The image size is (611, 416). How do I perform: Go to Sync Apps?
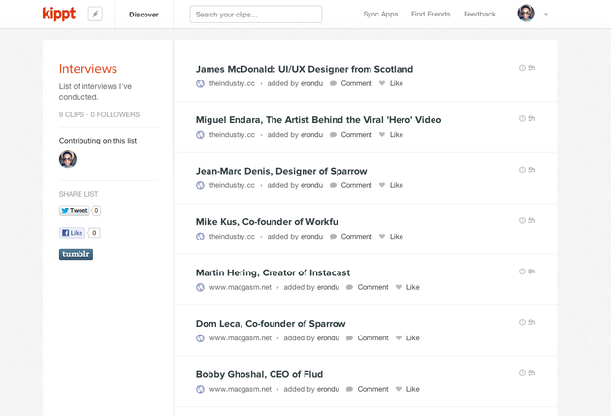click(x=380, y=15)
